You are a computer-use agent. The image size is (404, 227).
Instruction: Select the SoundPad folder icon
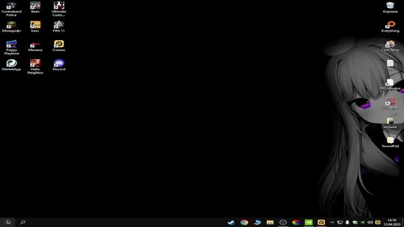click(390, 142)
